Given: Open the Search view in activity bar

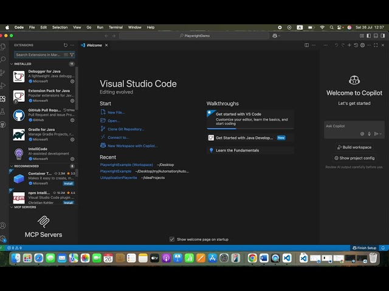Looking at the screenshot, I should click(x=2, y=59).
